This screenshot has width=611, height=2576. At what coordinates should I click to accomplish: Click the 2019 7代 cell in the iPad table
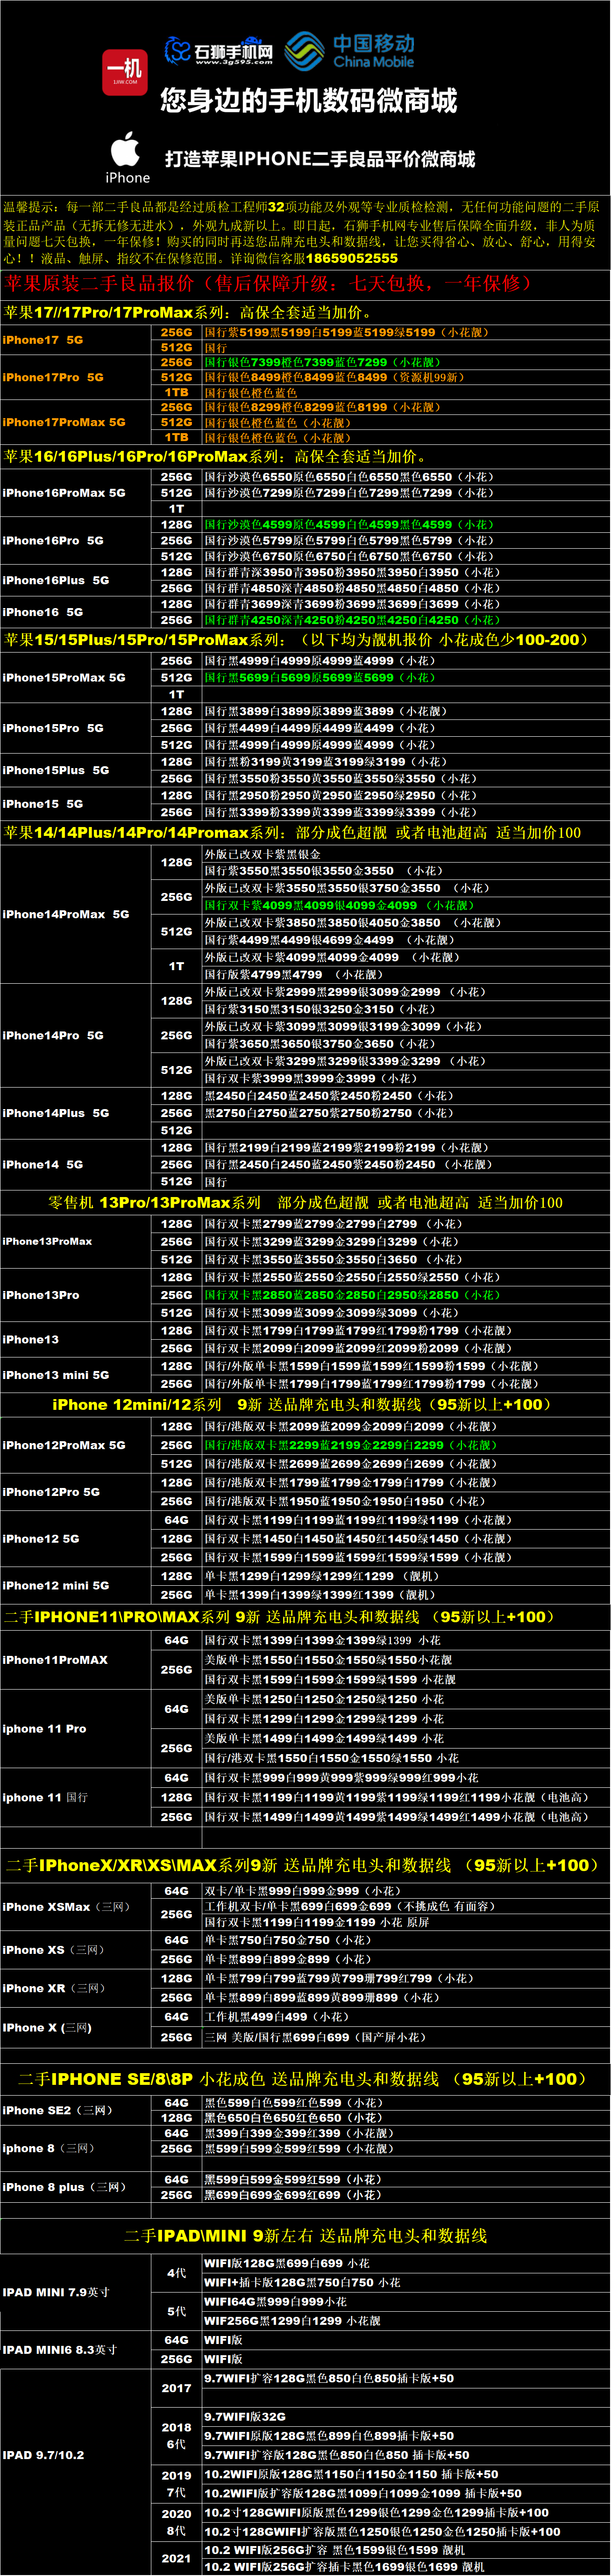177,2484
